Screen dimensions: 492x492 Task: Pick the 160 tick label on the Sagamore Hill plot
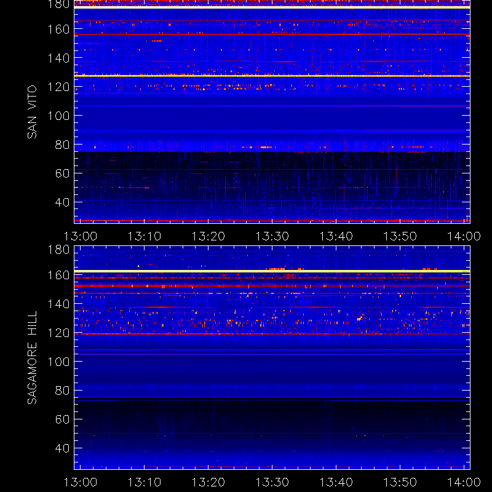[58, 276]
